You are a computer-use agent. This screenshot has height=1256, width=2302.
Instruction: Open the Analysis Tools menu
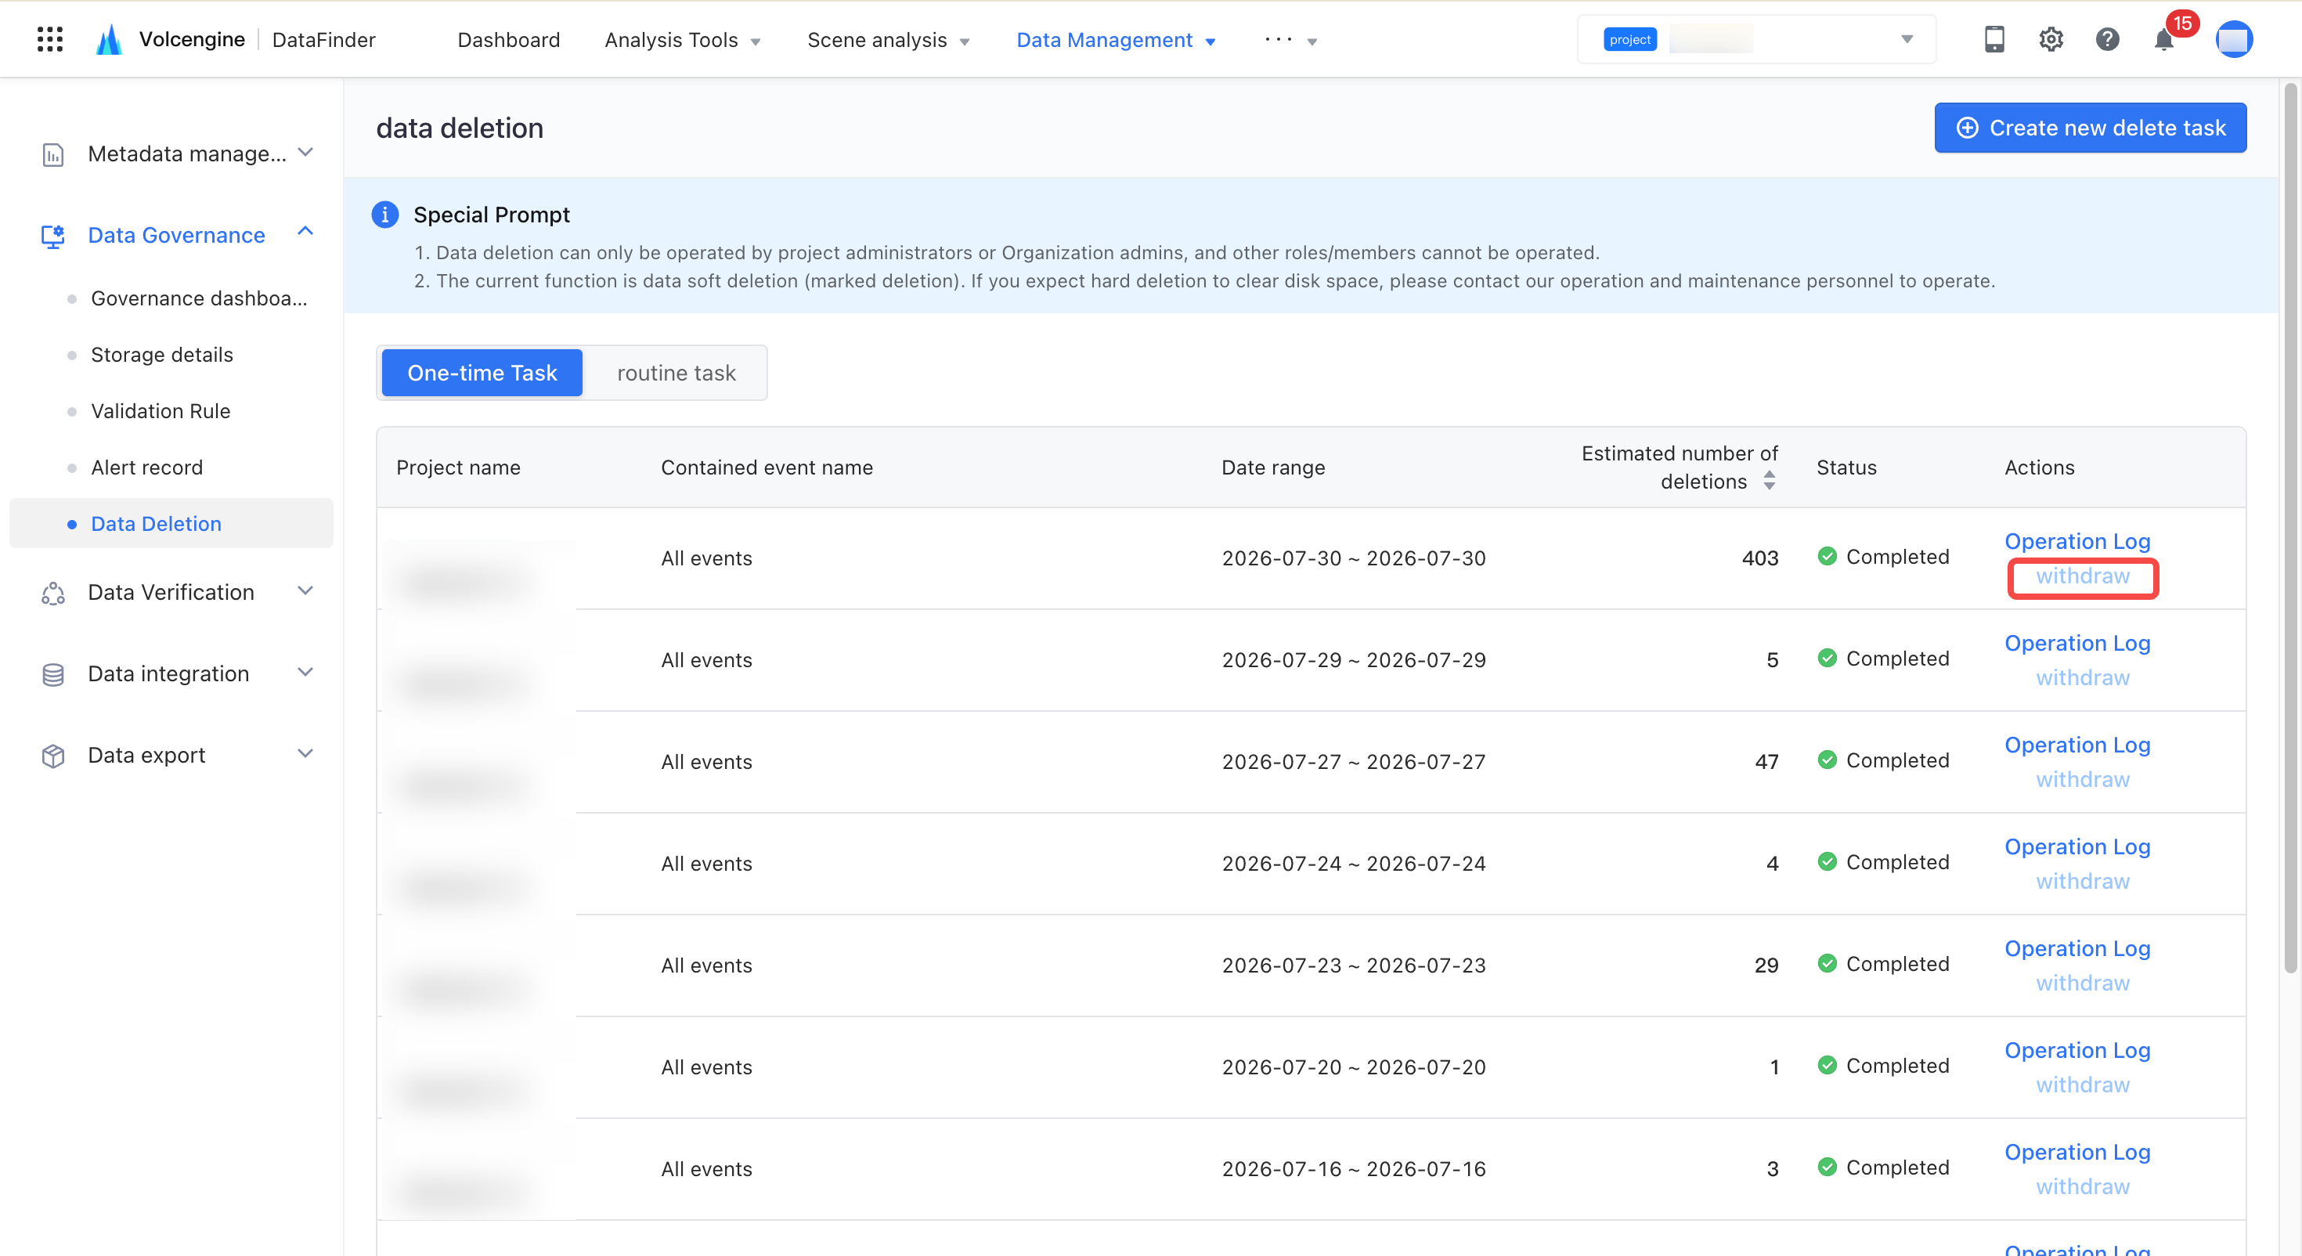682,40
